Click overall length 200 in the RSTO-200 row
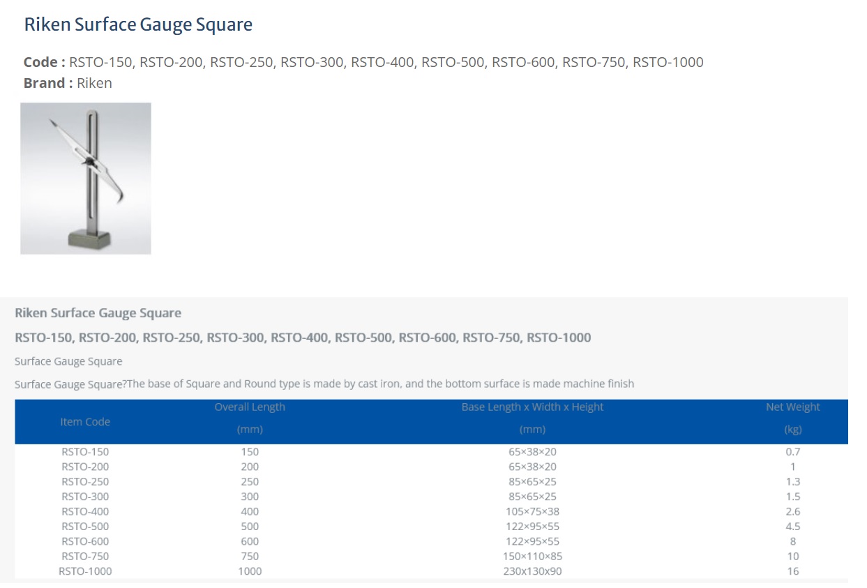Screen dimensions: 867x588 (250, 467)
